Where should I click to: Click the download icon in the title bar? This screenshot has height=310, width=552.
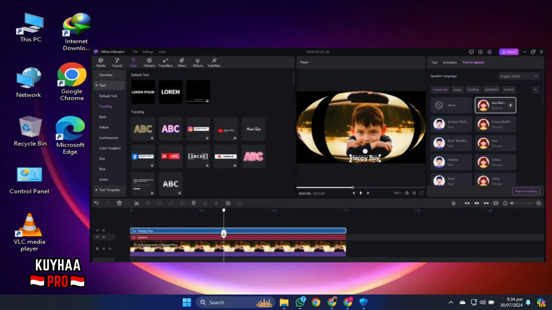pos(480,52)
